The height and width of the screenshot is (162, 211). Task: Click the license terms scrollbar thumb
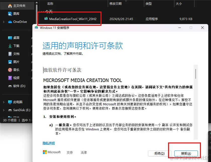point(196,74)
